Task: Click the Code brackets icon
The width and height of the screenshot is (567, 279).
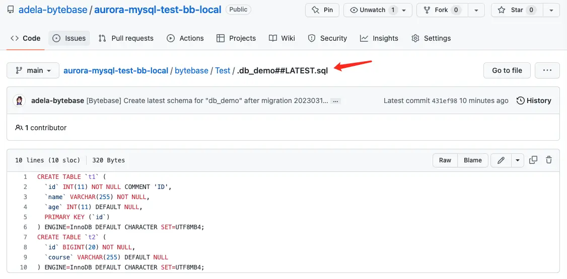Action: [15, 38]
